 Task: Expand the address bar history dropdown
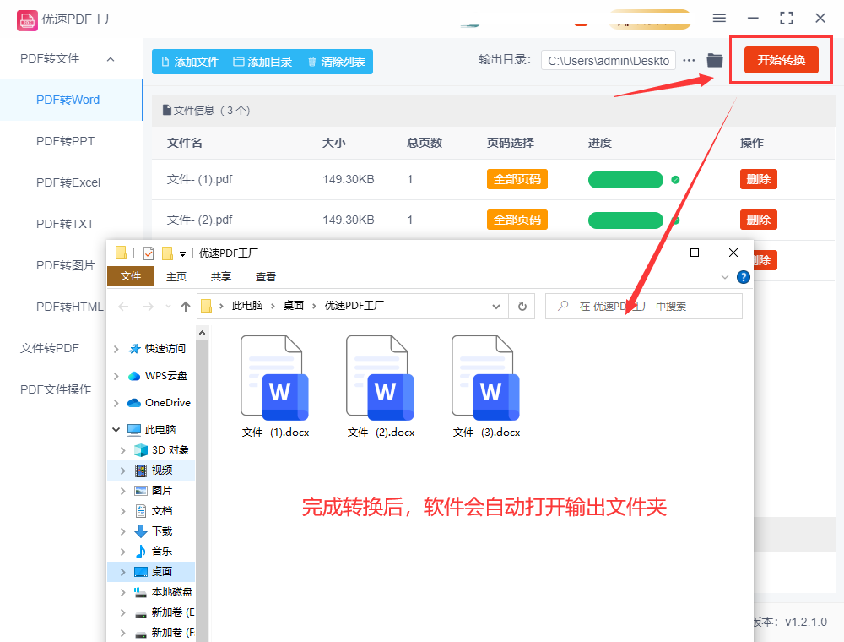(495, 307)
